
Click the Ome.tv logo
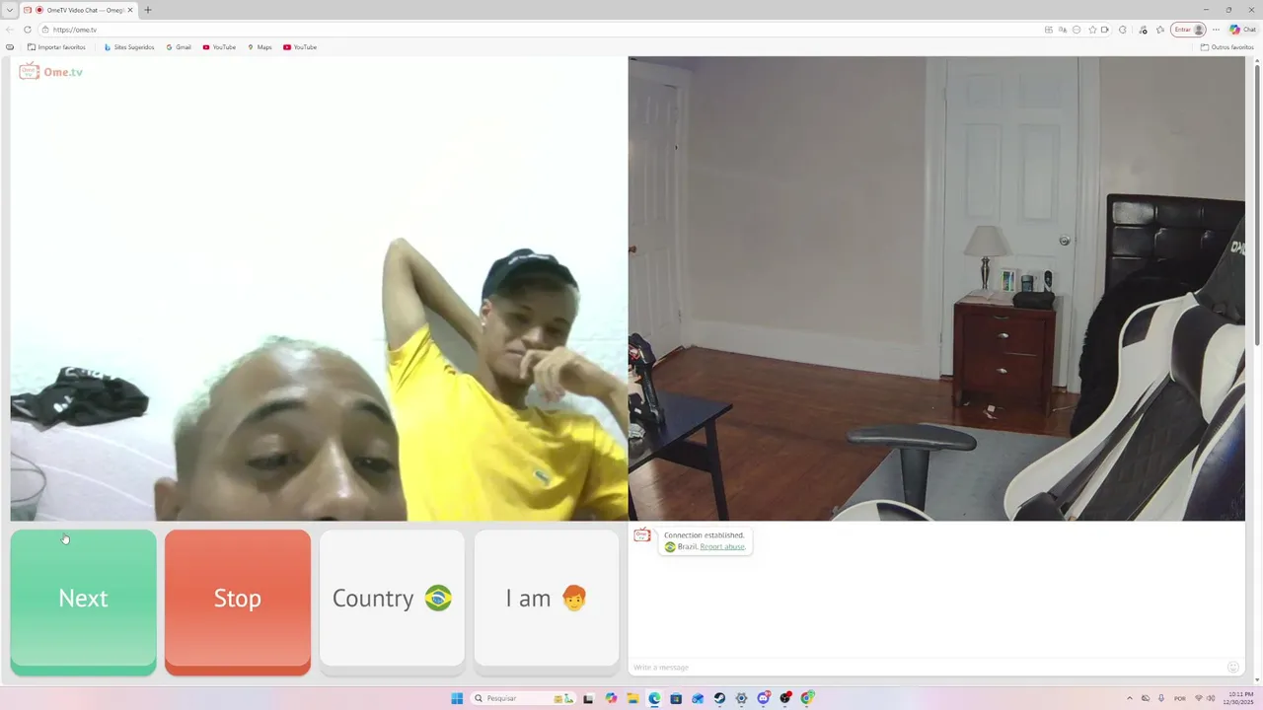pyautogui.click(x=50, y=71)
